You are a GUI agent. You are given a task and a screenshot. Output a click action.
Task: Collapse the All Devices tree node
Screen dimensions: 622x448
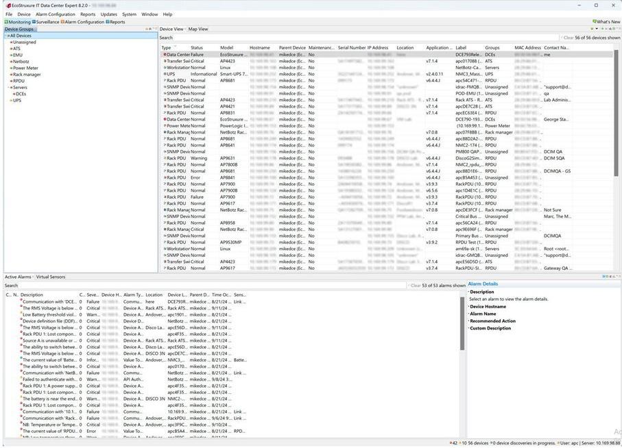tap(7, 36)
